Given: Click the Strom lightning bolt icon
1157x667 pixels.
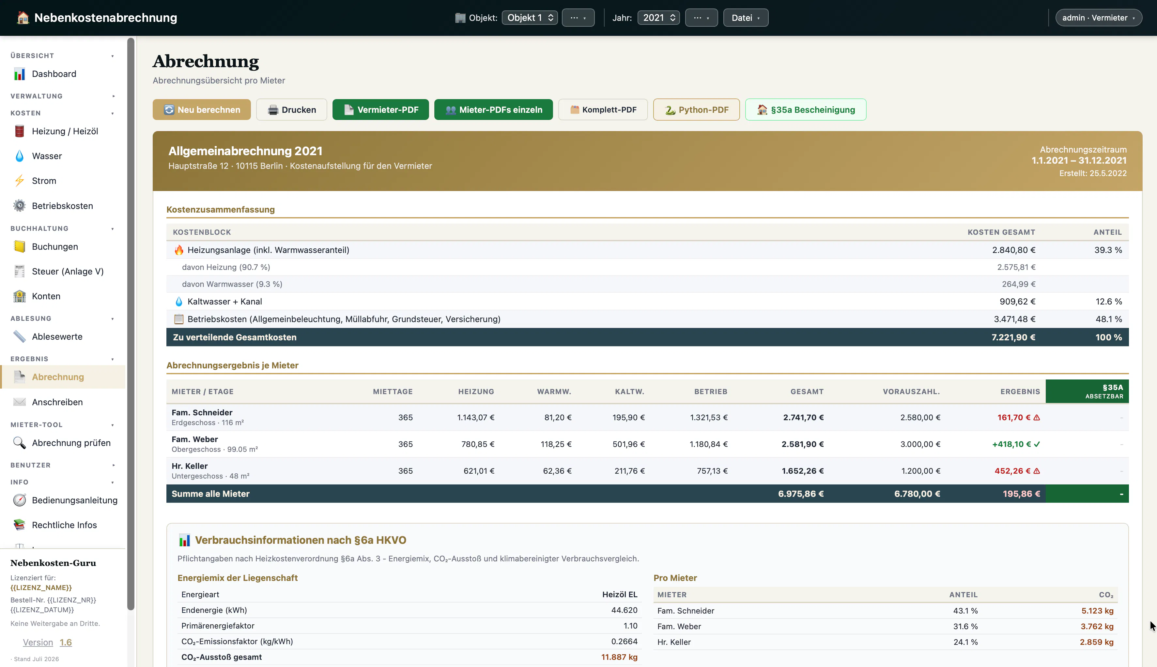Looking at the screenshot, I should [x=19, y=181].
